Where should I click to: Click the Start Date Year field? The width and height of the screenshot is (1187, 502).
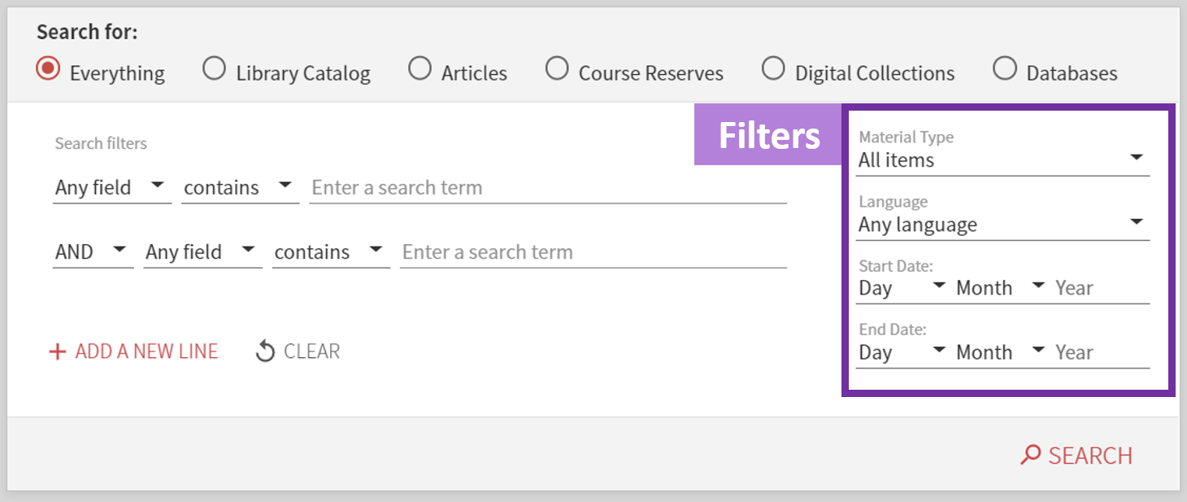tap(1102, 288)
